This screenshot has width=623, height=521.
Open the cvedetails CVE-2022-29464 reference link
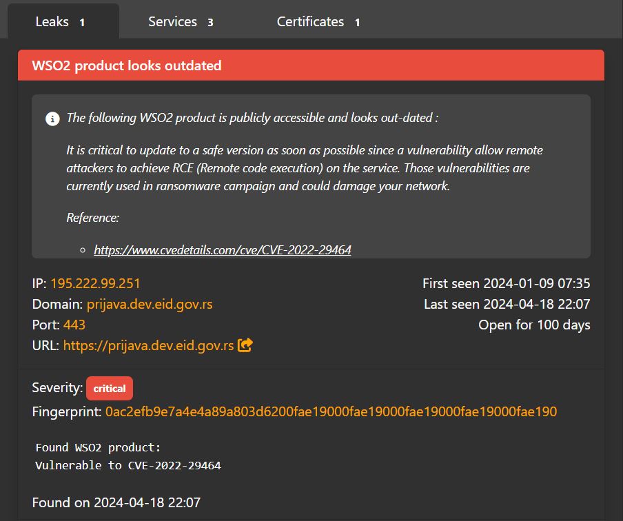coord(223,249)
